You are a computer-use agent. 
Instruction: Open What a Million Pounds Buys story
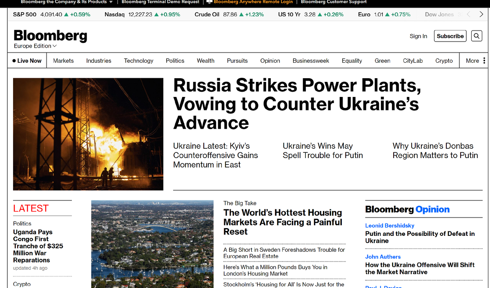(275, 270)
